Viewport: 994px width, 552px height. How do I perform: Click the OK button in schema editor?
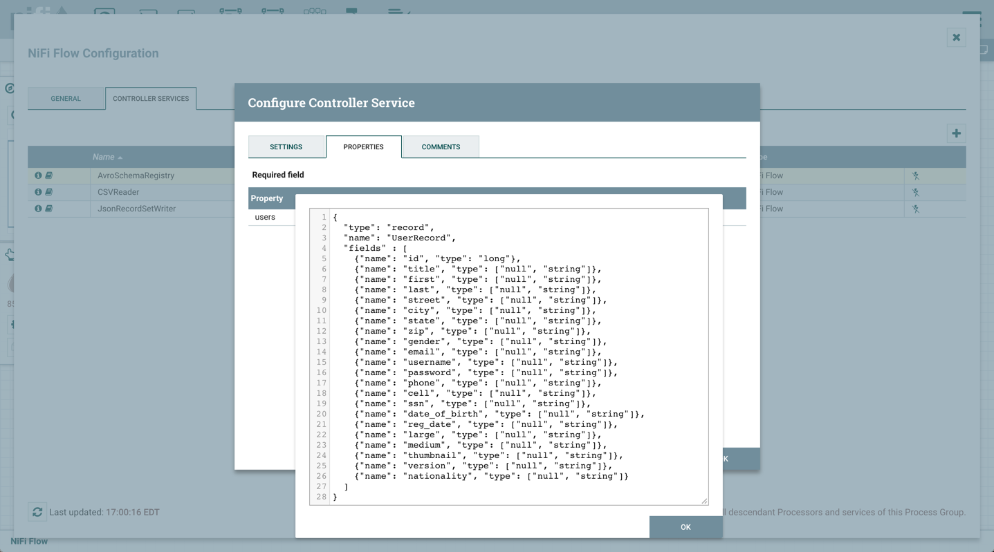pos(685,527)
